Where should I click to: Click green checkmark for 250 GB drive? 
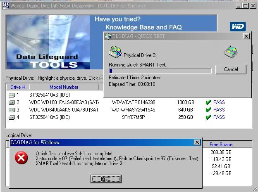[208, 117]
